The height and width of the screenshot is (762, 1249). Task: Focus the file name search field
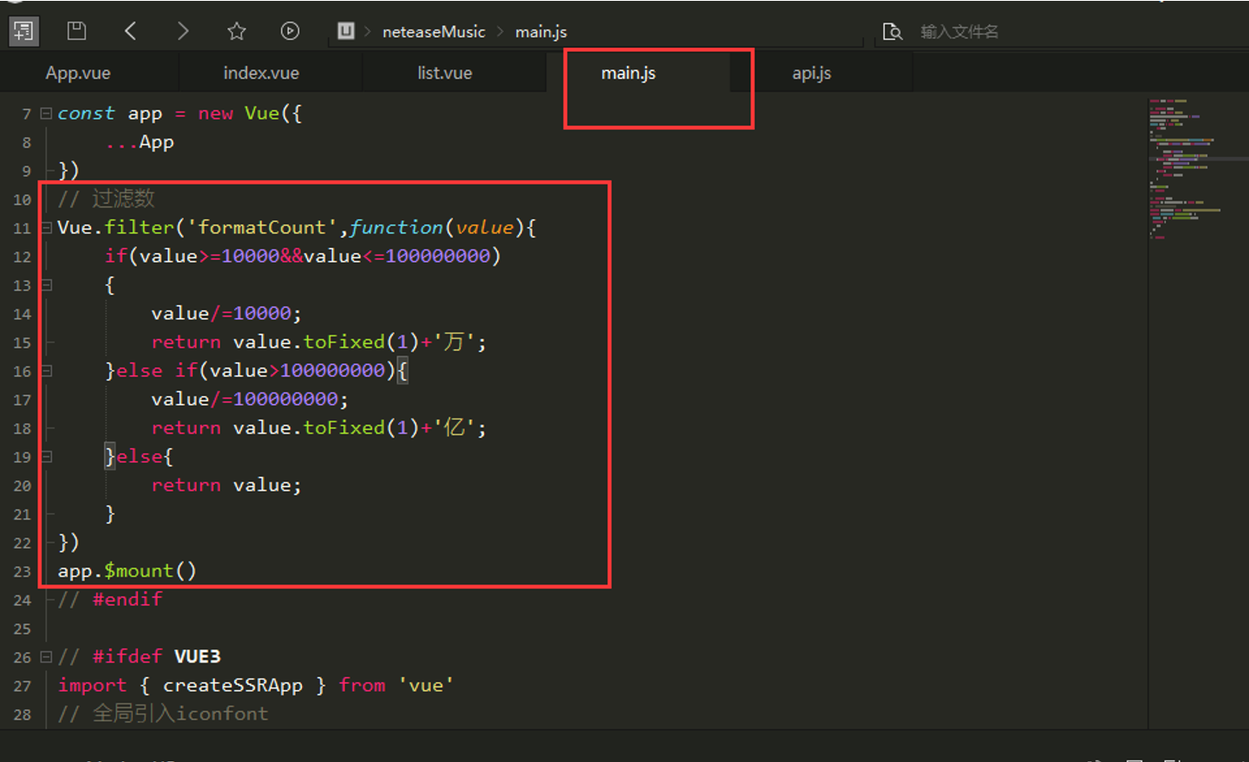point(958,32)
